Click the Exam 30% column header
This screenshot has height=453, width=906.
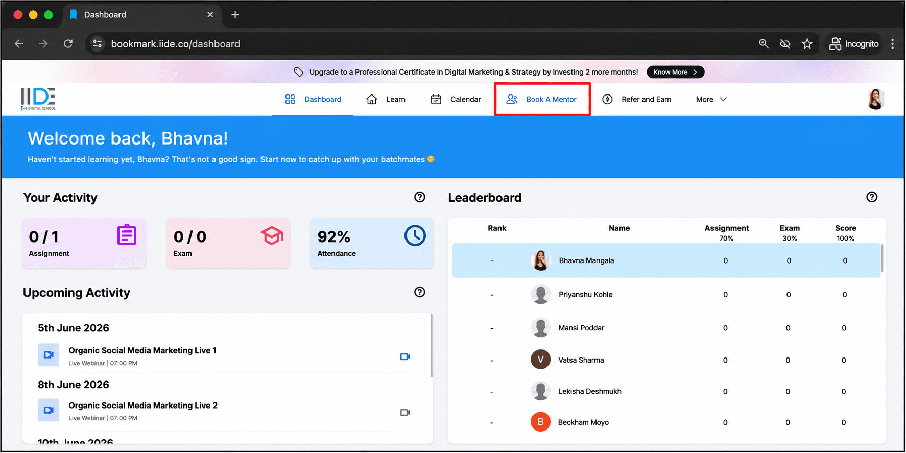(790, 232)
